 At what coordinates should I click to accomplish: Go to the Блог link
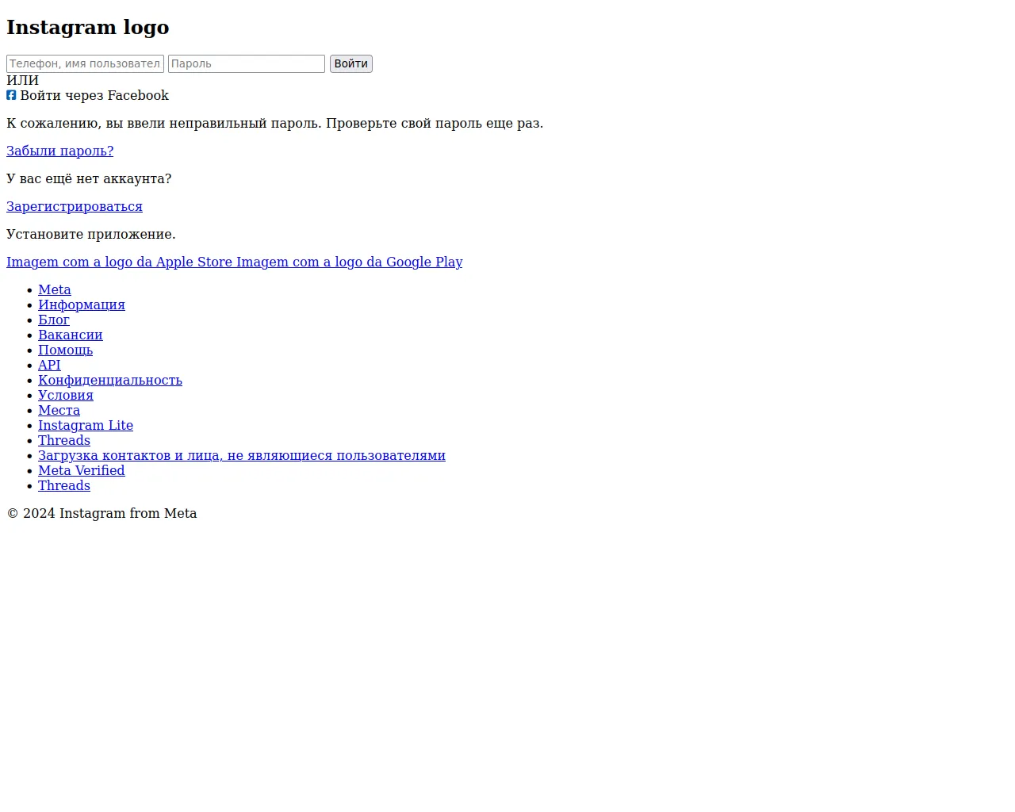coord(54,320)
